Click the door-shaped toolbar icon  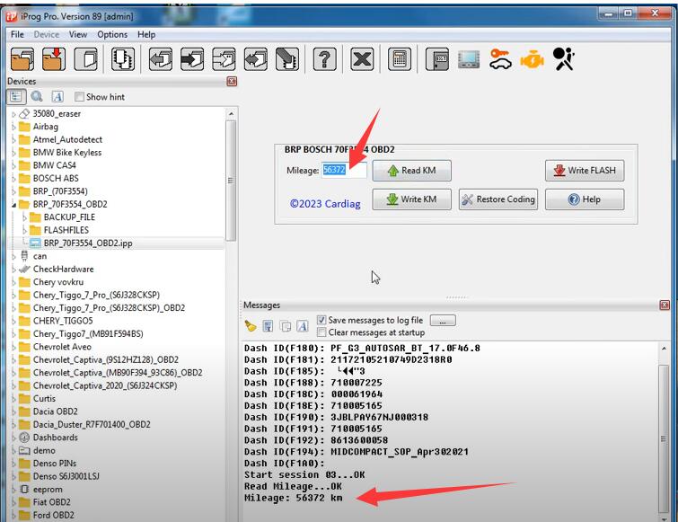(x=437, y=59)
